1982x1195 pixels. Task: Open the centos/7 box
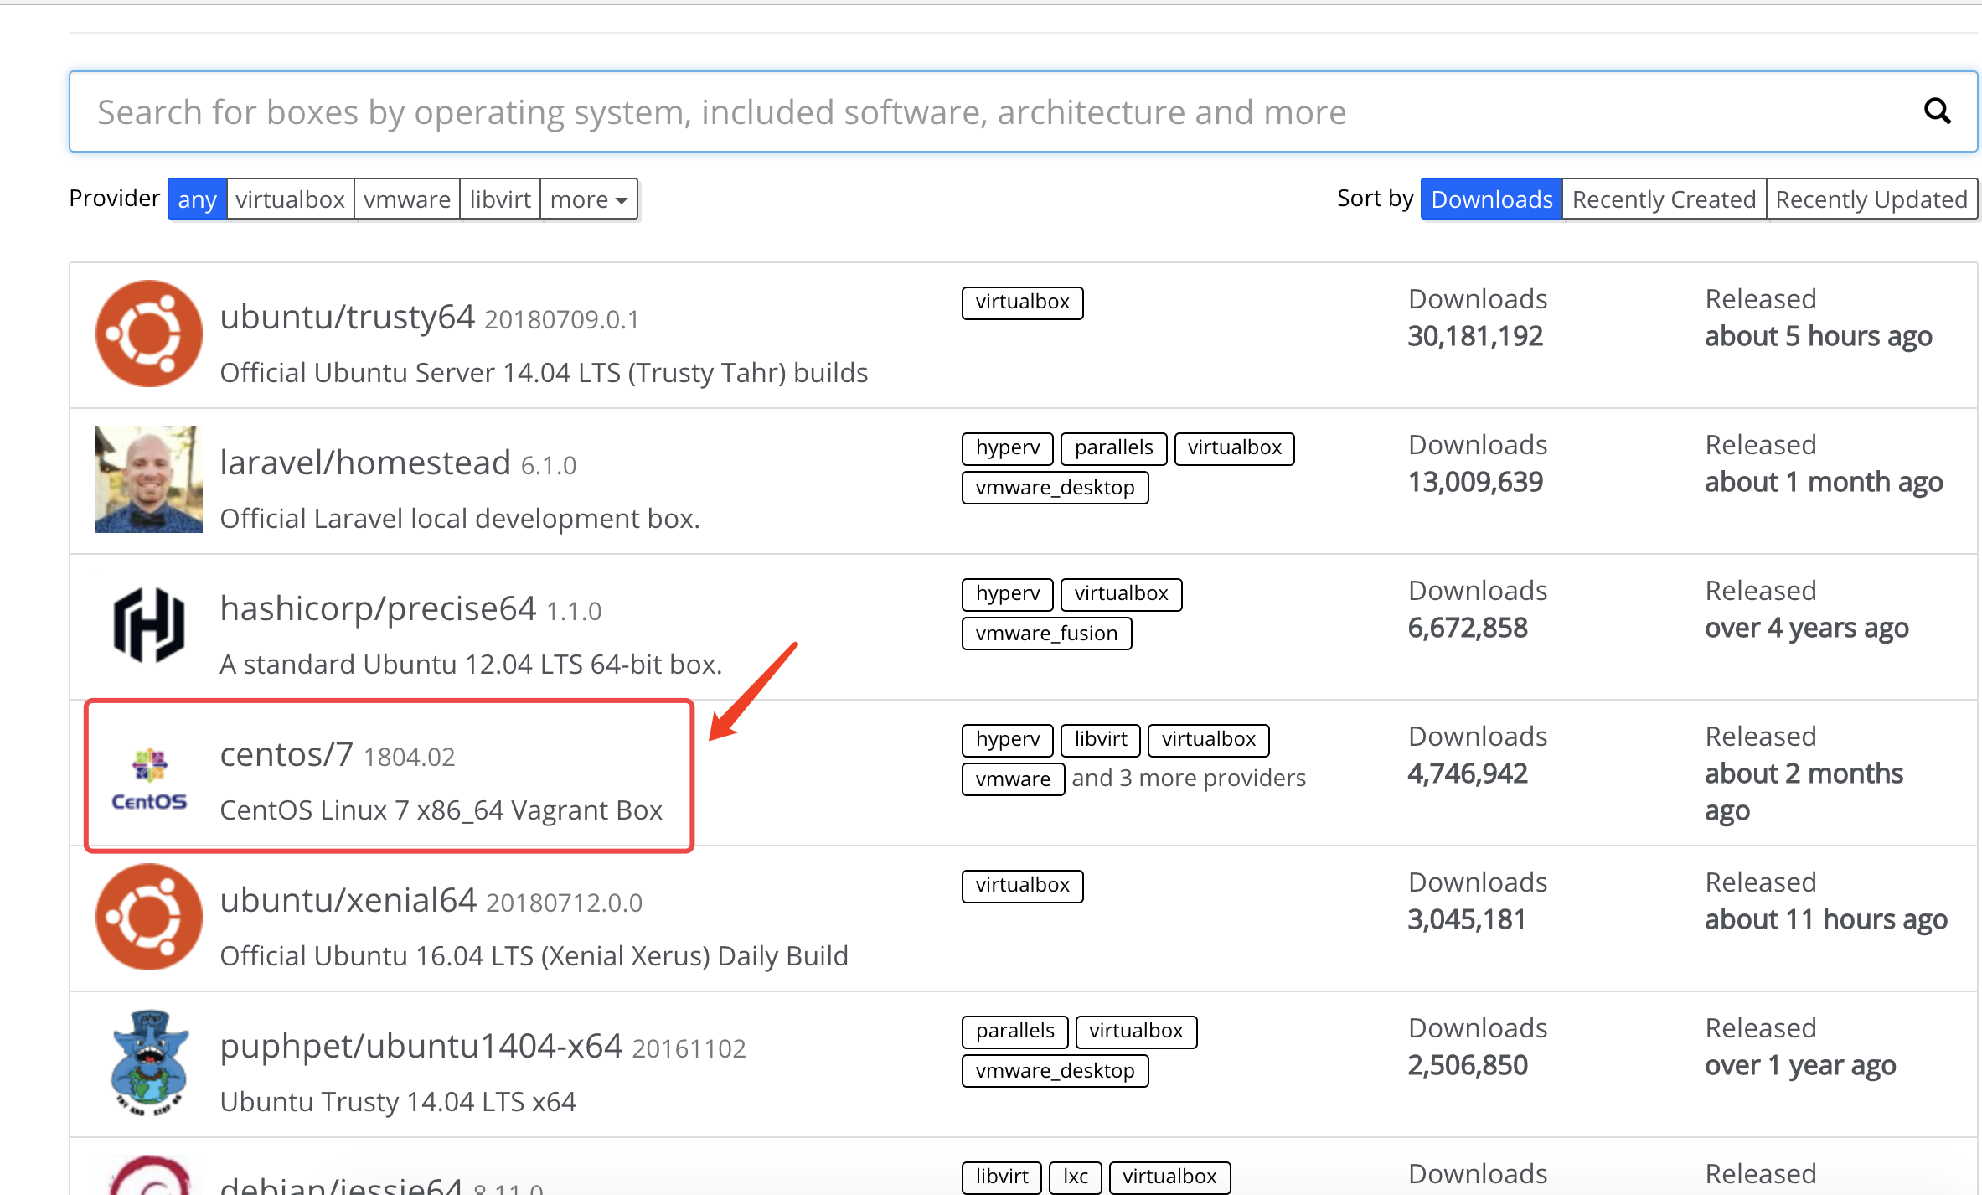click(x=286, y=754)
